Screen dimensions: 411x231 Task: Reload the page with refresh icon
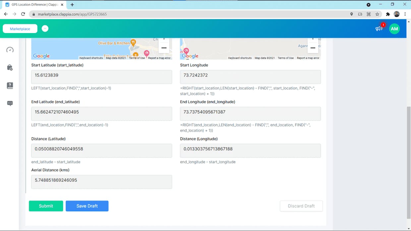23,14
